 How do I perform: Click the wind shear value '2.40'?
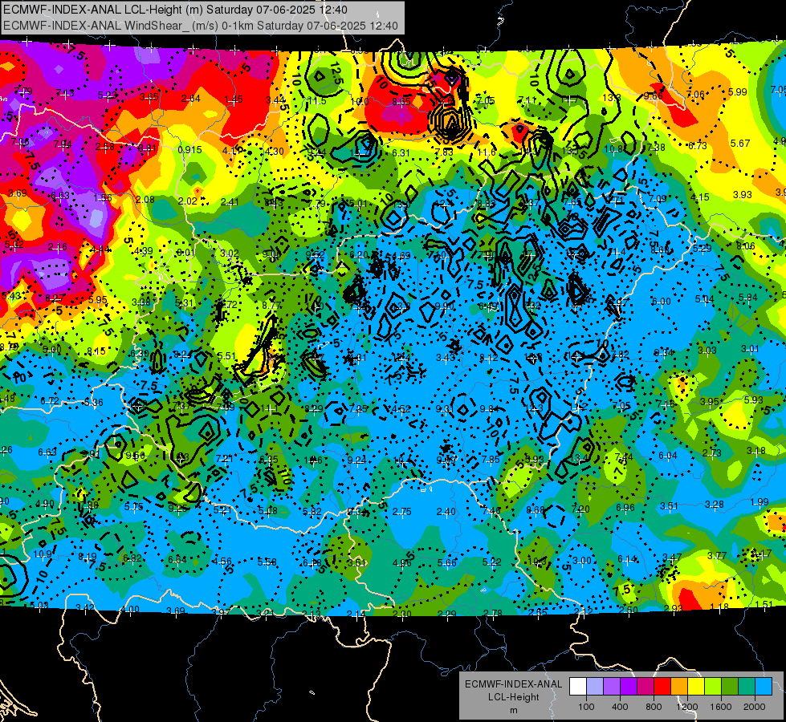[446, 512]
